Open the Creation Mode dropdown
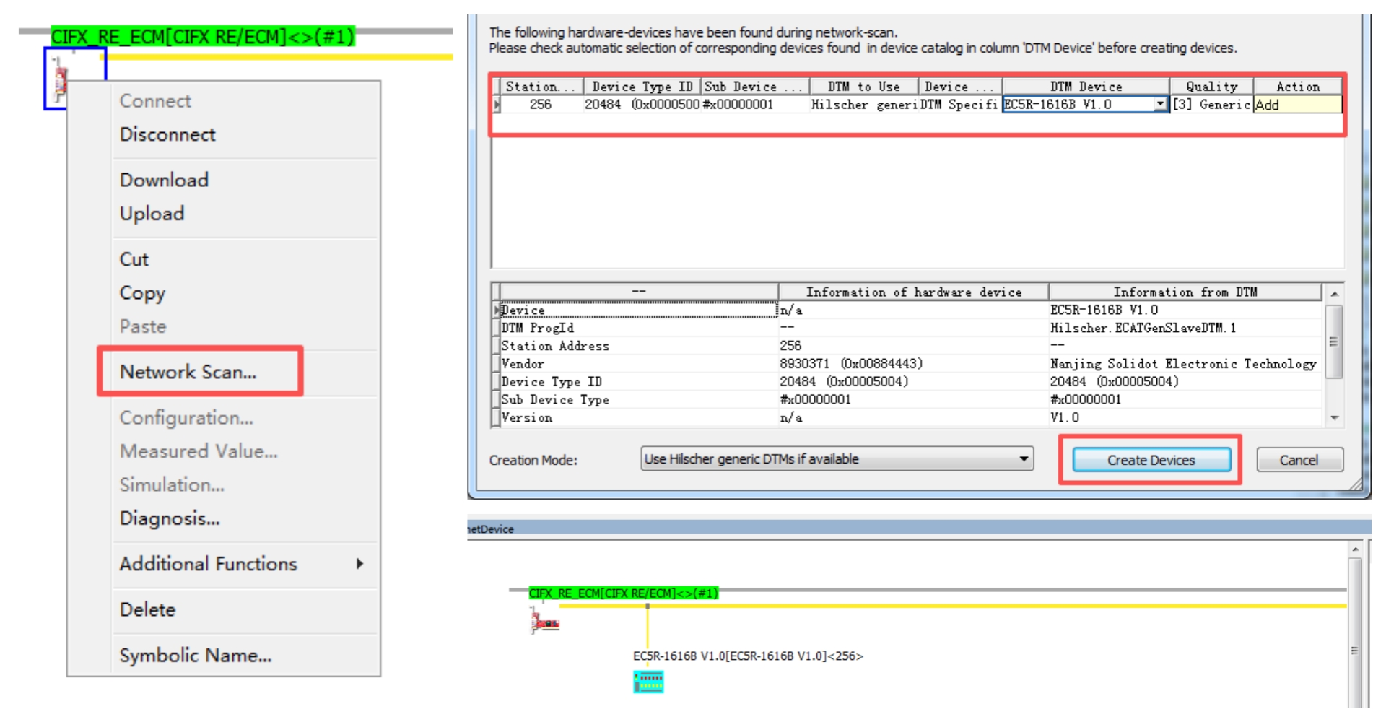Image resolution: width=1386 pixels, height=722 pixels. tap(837, 459)
